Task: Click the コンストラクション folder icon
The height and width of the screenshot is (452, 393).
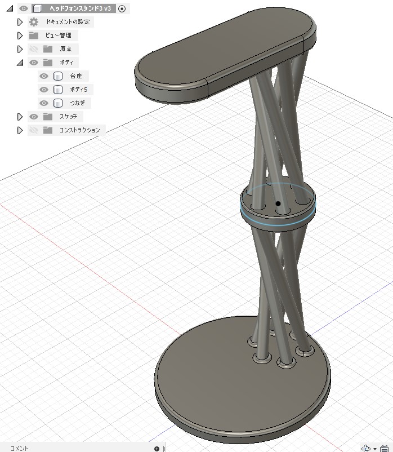Action: point(48,130)
